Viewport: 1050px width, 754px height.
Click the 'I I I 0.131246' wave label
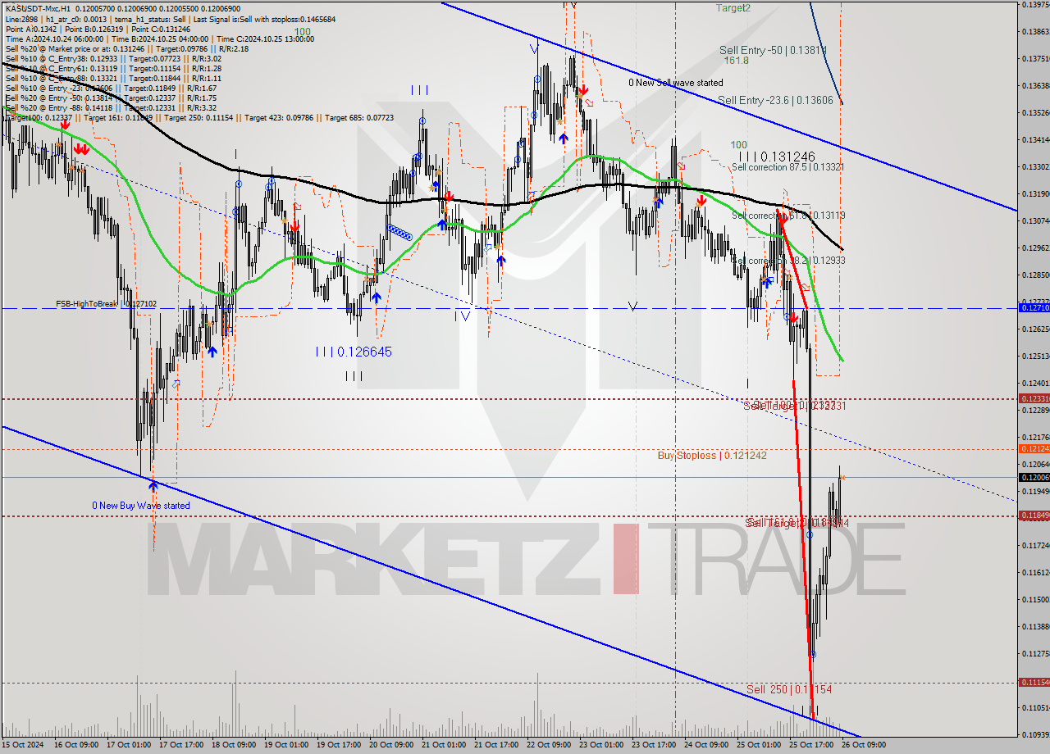coord(776,156)
